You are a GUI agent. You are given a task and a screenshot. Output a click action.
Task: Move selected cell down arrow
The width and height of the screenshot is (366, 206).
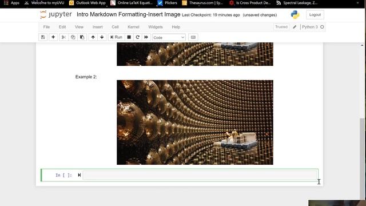(102, 37)
